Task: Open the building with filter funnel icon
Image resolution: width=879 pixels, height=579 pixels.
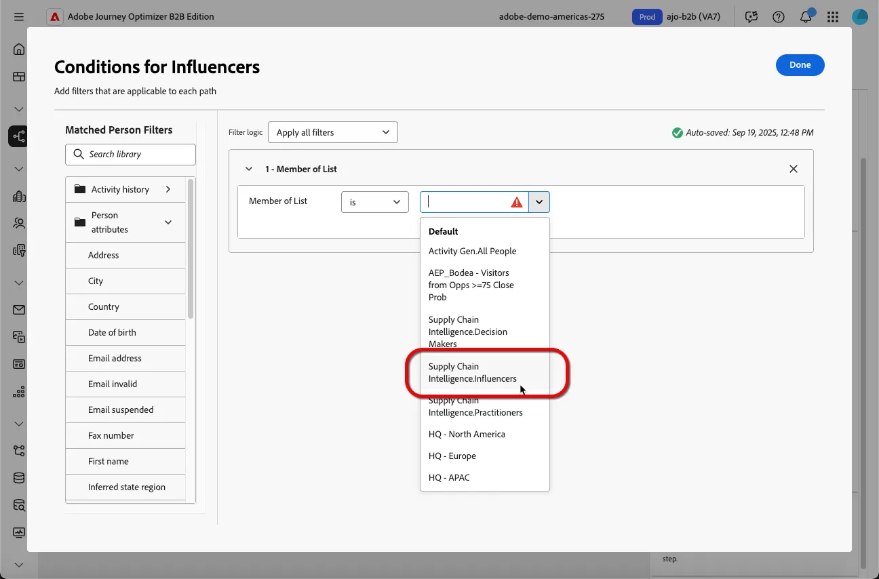Action: (19, 250)
